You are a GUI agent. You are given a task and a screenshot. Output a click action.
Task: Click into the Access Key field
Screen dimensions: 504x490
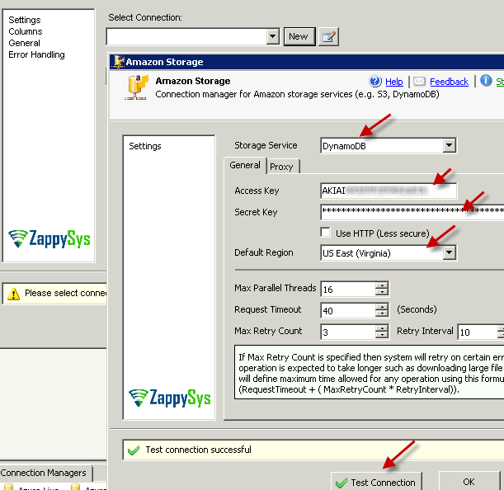tap(389, 191)
